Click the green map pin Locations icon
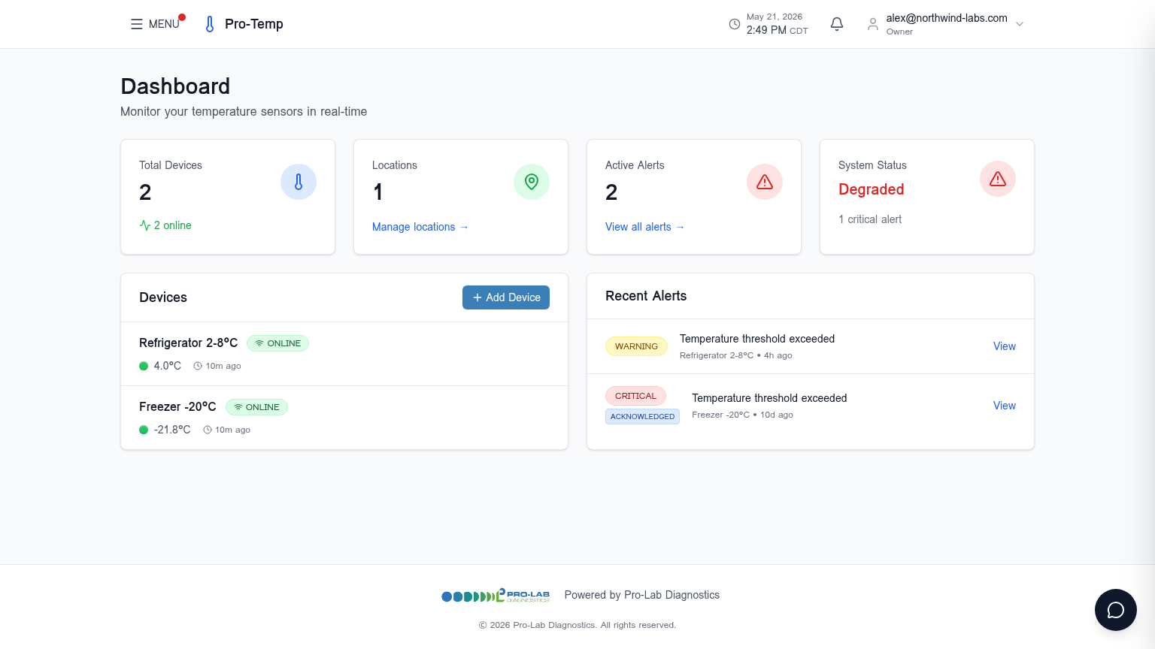The image size is (1155, 649). pyautogui.click(x=532, y=182)
